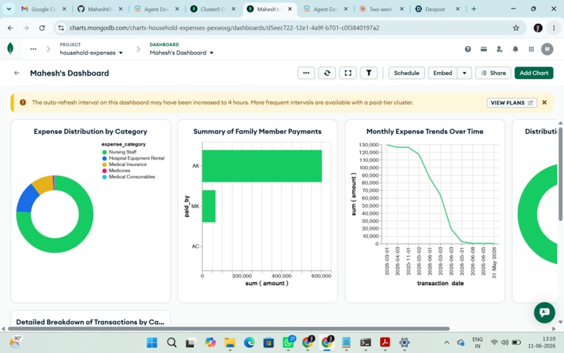Open WhatsApp from taskbar

(x=288, y=342)
